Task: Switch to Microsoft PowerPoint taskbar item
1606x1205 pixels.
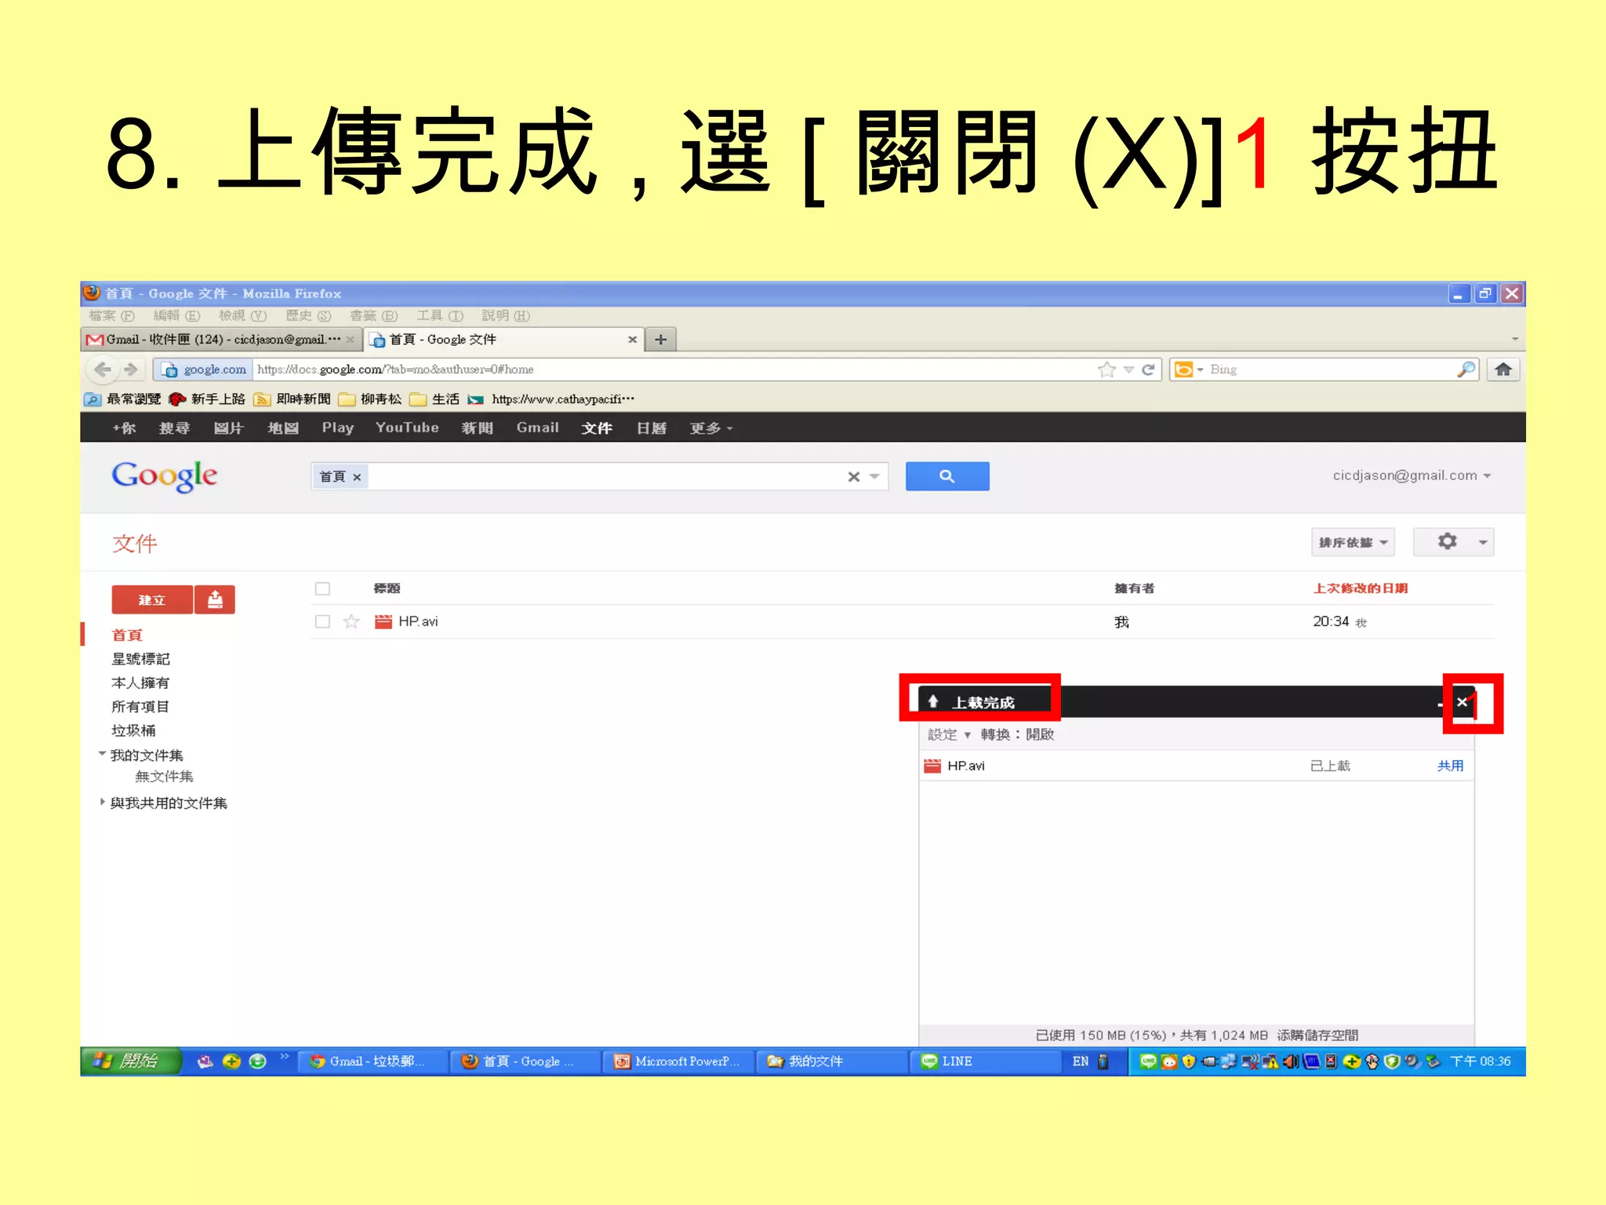Action: (x=678, y=1061)
